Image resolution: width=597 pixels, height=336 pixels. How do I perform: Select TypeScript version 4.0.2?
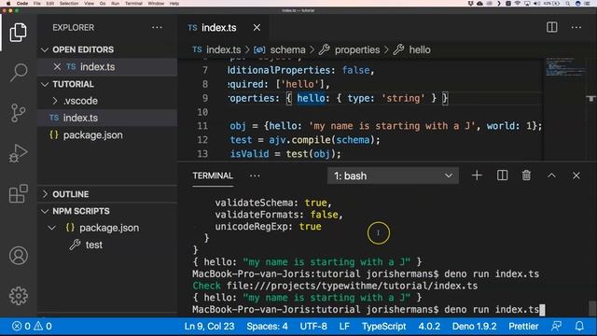click(429, 326)
